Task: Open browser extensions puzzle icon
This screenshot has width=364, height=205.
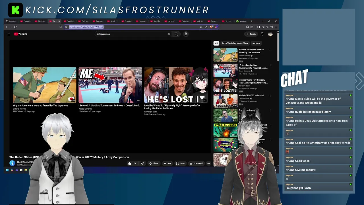Action: 247,27
